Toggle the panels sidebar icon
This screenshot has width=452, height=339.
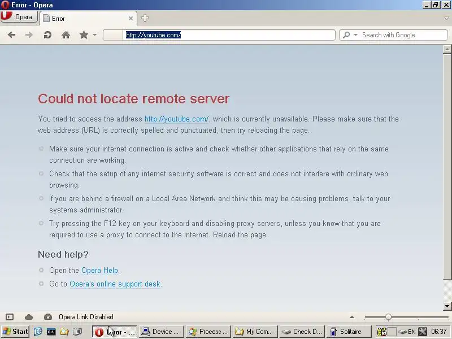tap(10, 317)
